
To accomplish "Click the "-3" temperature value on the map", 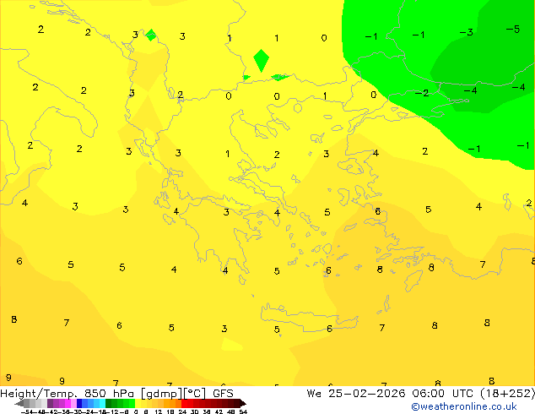I will [466, 32].
